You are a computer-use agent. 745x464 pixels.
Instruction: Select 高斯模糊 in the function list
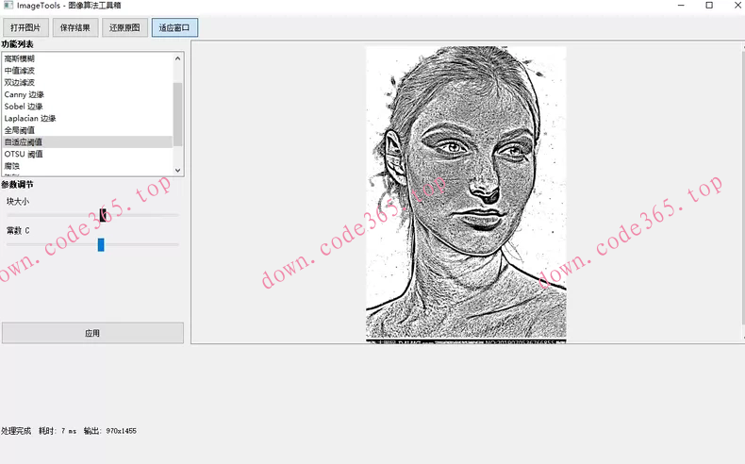pos(88,58)
